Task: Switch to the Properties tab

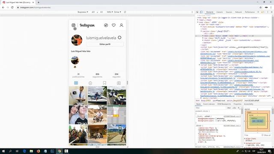Action: (x=238, y=104)
